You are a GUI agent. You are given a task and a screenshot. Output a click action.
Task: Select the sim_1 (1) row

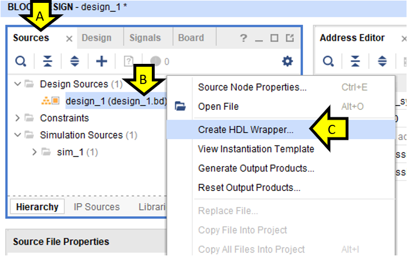pos(78,152)
